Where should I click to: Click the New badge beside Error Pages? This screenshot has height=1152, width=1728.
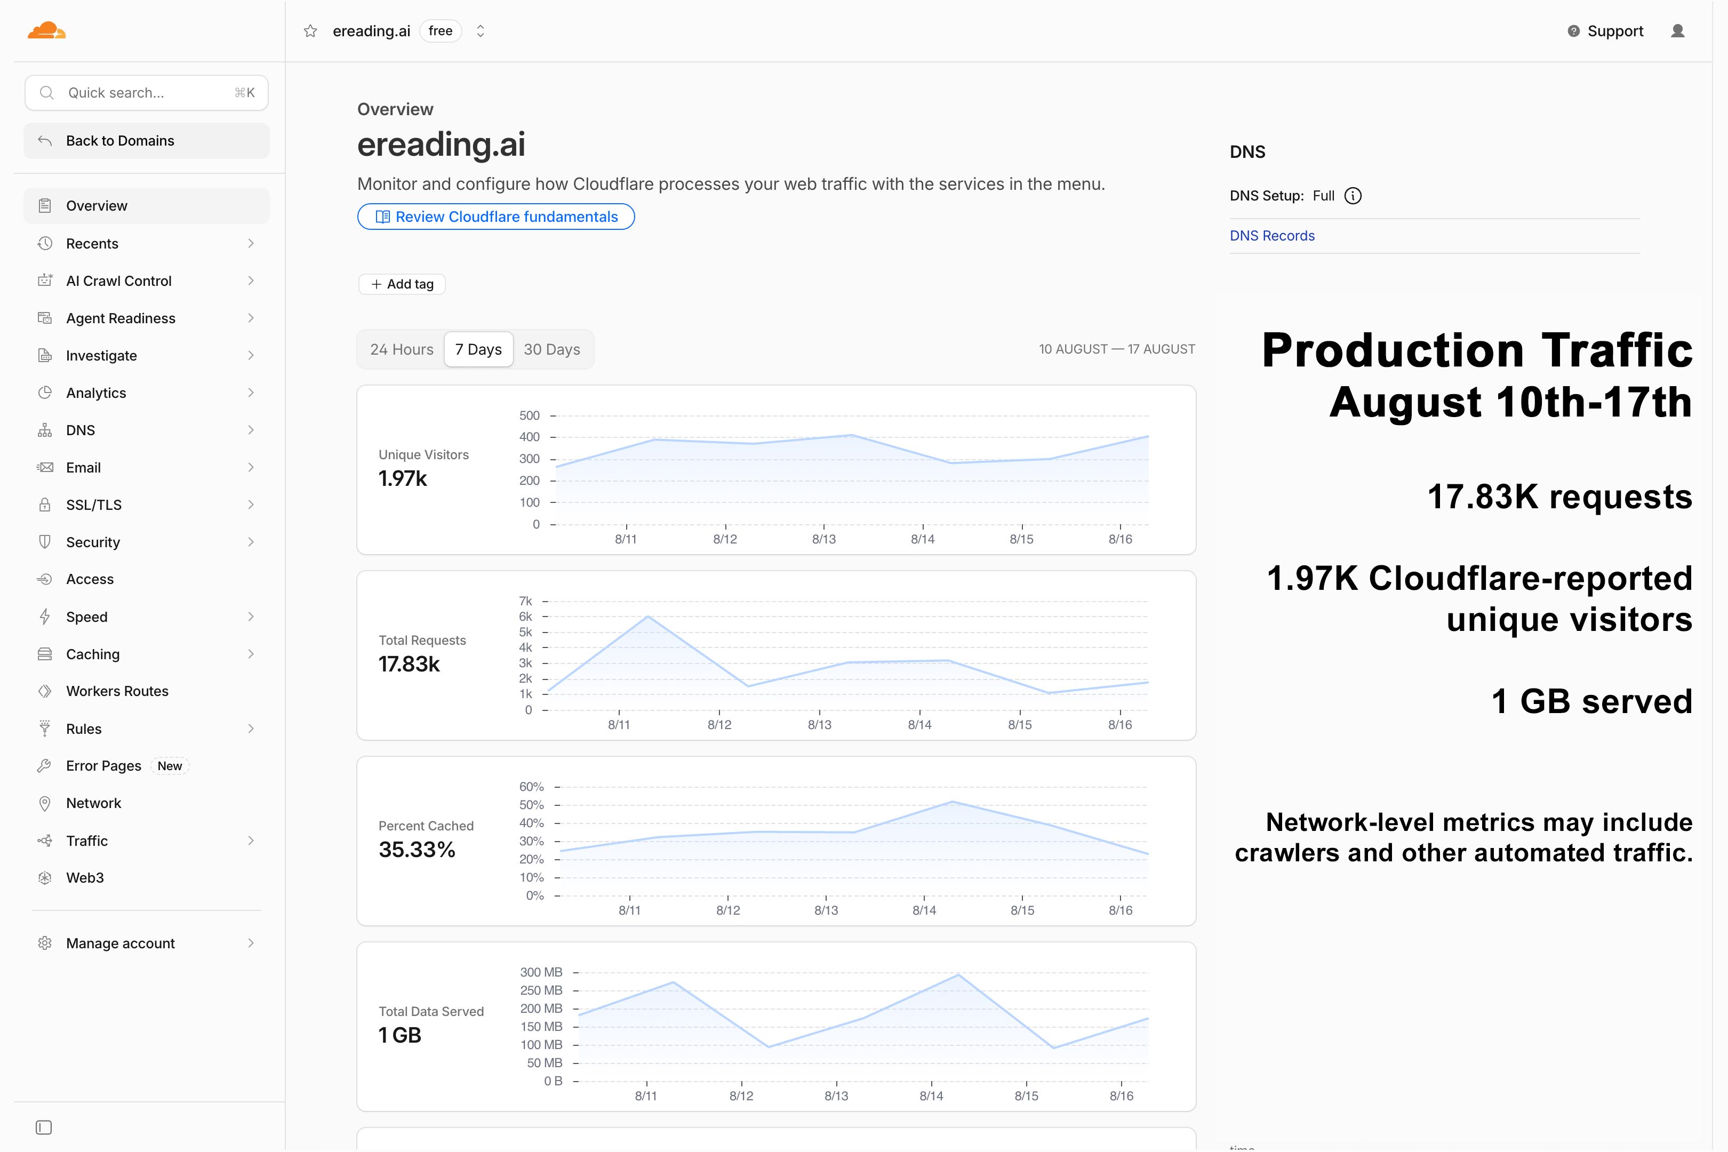170,766
